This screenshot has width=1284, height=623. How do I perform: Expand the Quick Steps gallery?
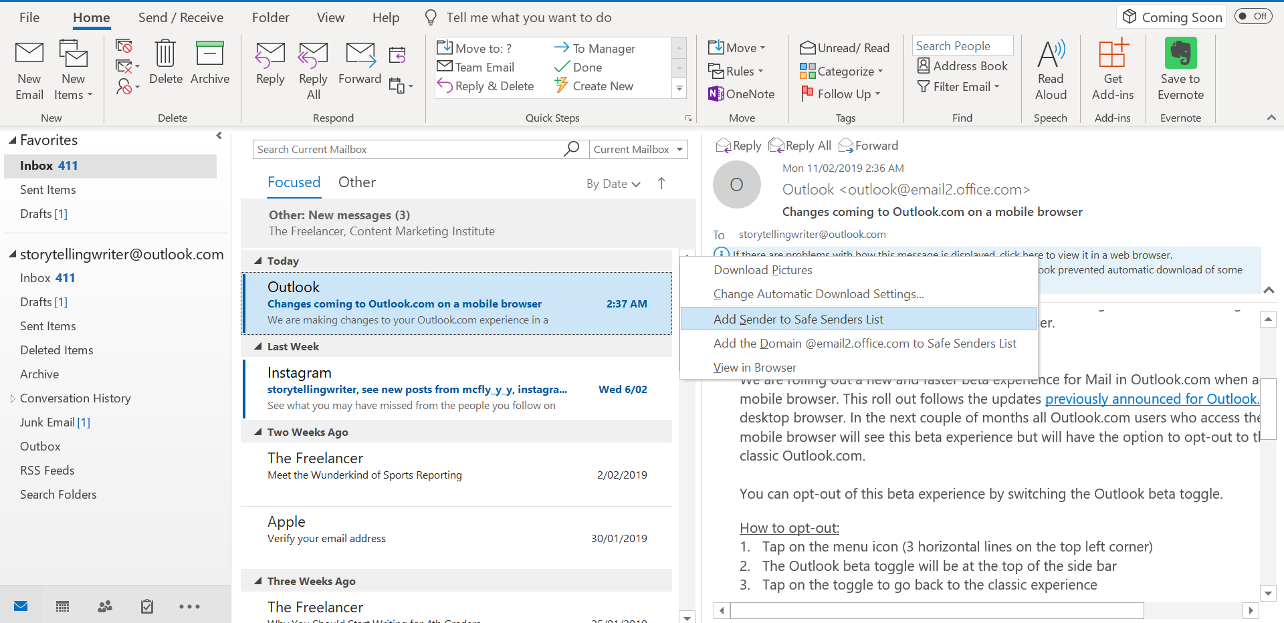[x=679, y=88]
